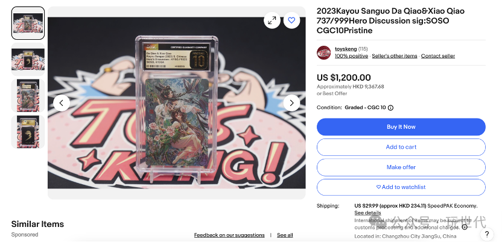Click the Make offer button

[401, 167]
